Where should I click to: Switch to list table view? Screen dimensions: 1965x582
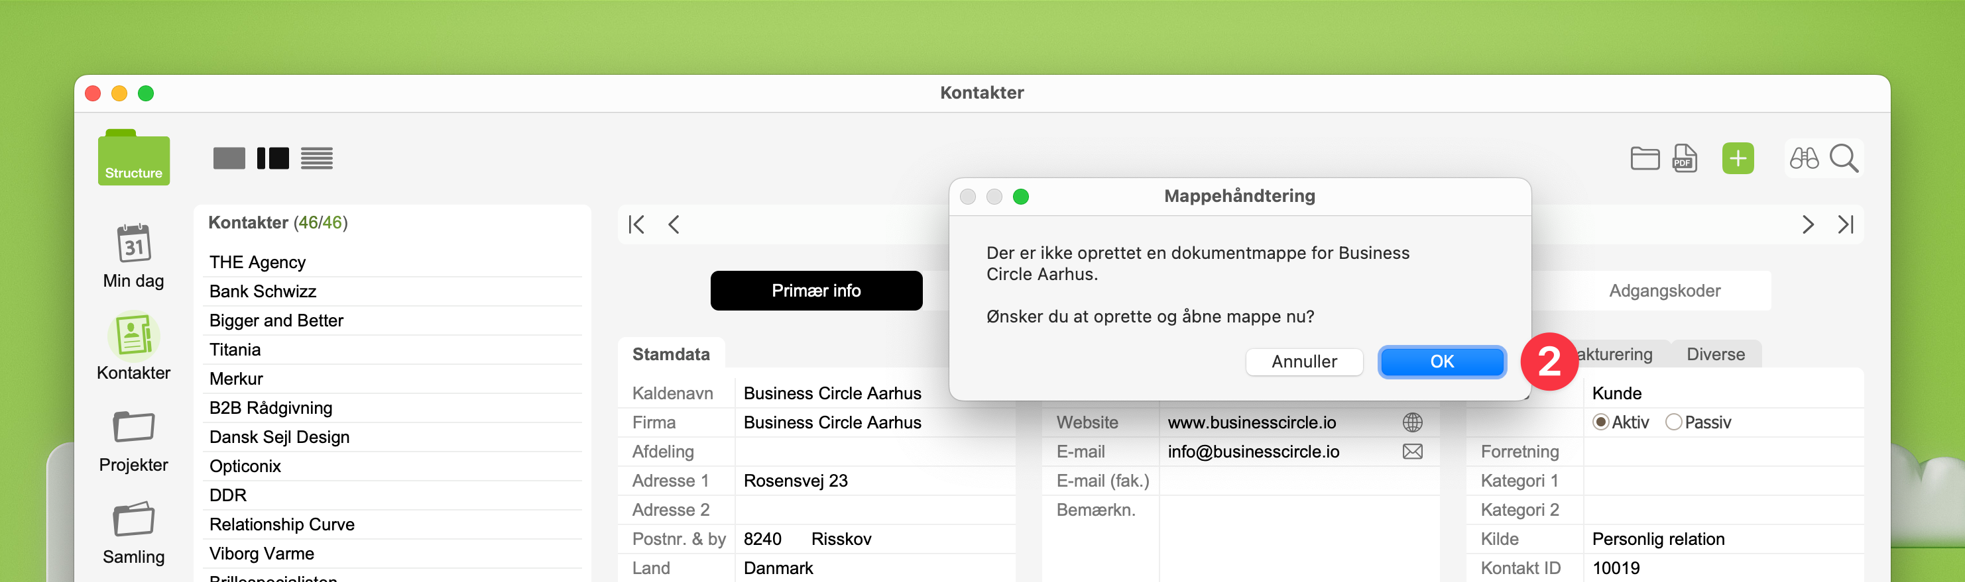click(x=317, y=158)
